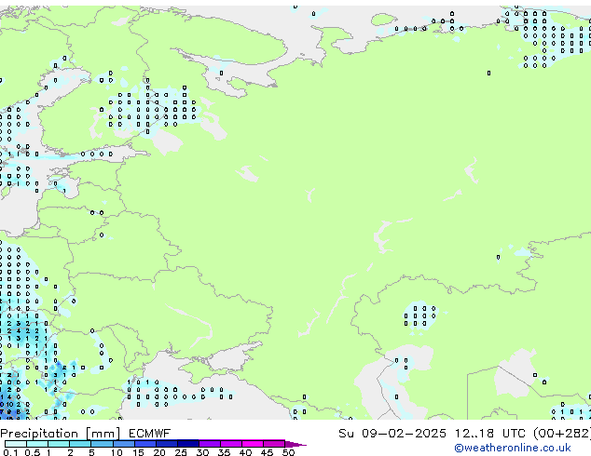The width and height of the screenshot is (591, 456).
Task: Click the legend tick label 50
Action: coord(288,452)
